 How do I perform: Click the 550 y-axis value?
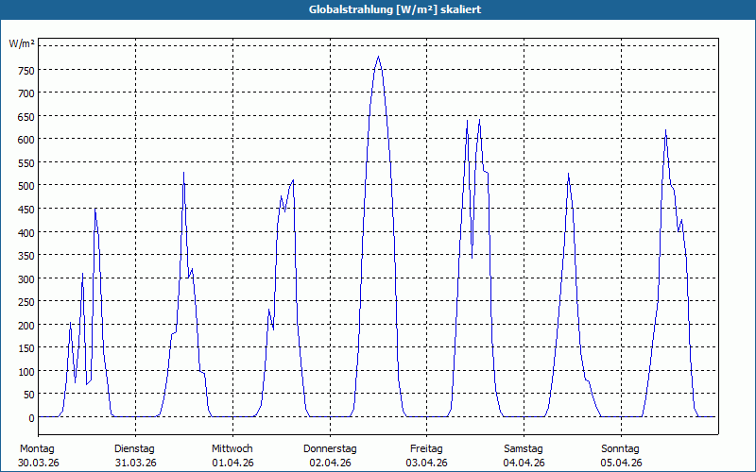[26, 163]
